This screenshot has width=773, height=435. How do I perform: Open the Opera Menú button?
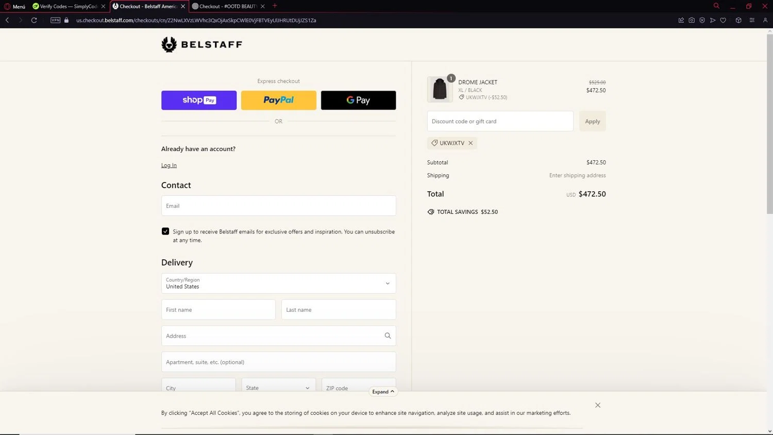(x=15, y=6)
